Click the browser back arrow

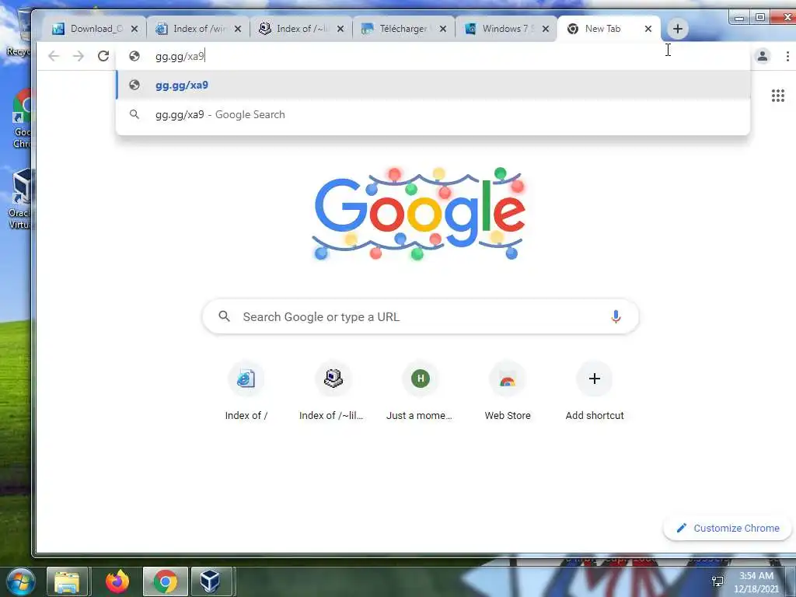(54, 56)
